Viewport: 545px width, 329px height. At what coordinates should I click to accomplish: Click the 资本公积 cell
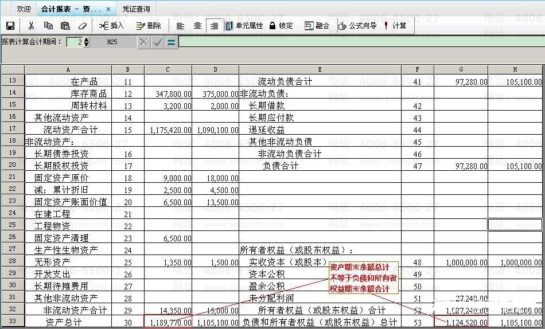pos(320,274)
